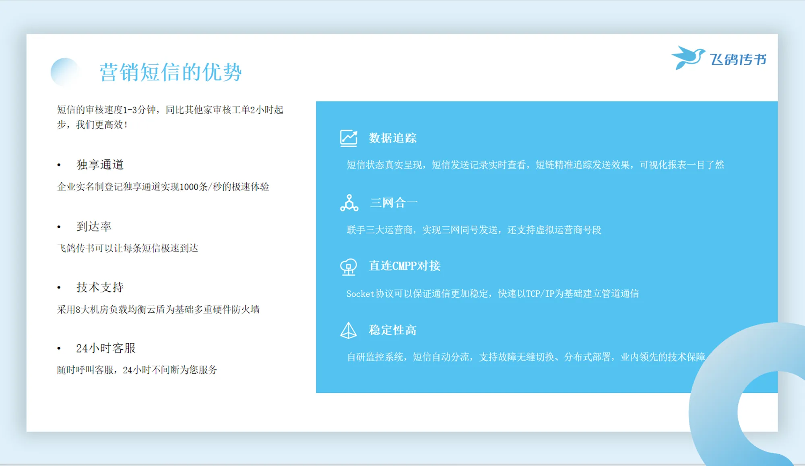The image size is (805, 466).
Task: Click the 稳定性高 heading
Action: pos(392,330)
